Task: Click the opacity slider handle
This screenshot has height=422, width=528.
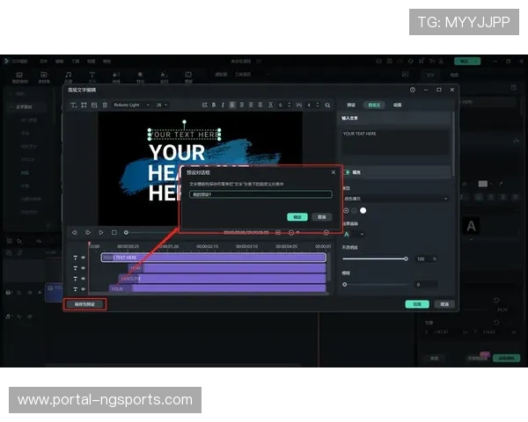Action: [406, 258]
